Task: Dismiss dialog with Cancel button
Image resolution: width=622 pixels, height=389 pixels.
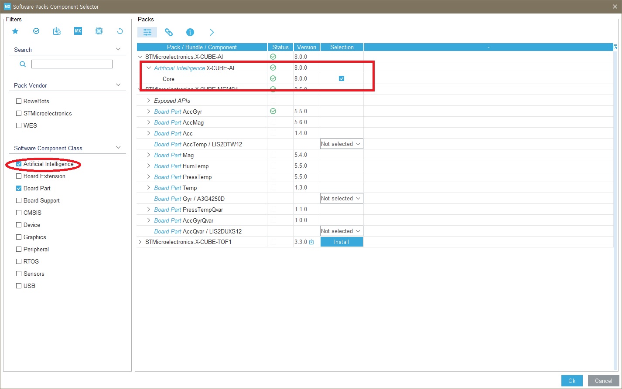Action: coord(604,380)
